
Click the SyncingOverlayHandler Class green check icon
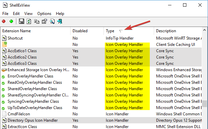[3, 102]
